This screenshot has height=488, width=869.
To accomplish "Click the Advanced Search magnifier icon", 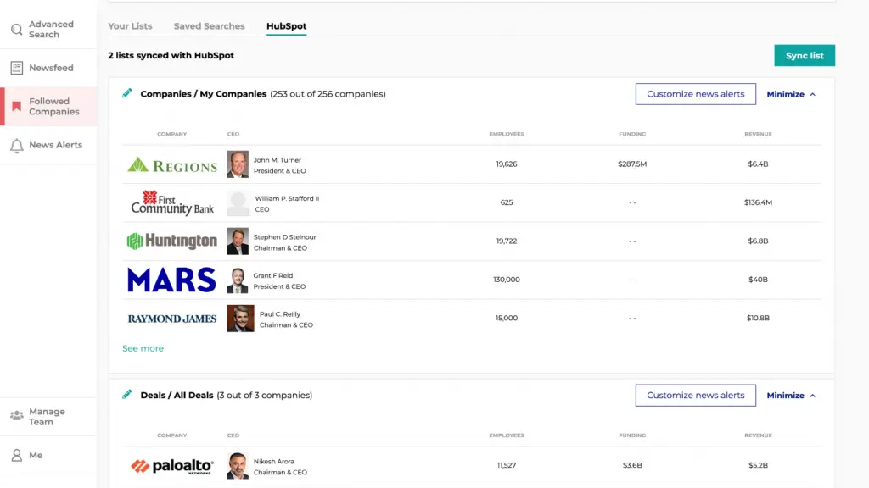I will coord(16,30).
